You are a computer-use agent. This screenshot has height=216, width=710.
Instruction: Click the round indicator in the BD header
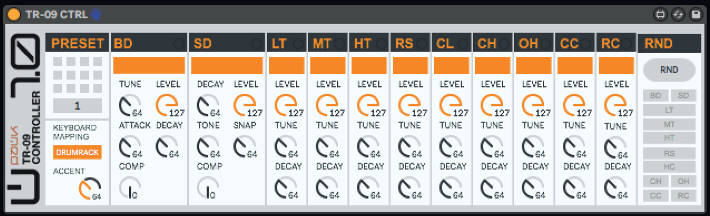coord(179,44)
